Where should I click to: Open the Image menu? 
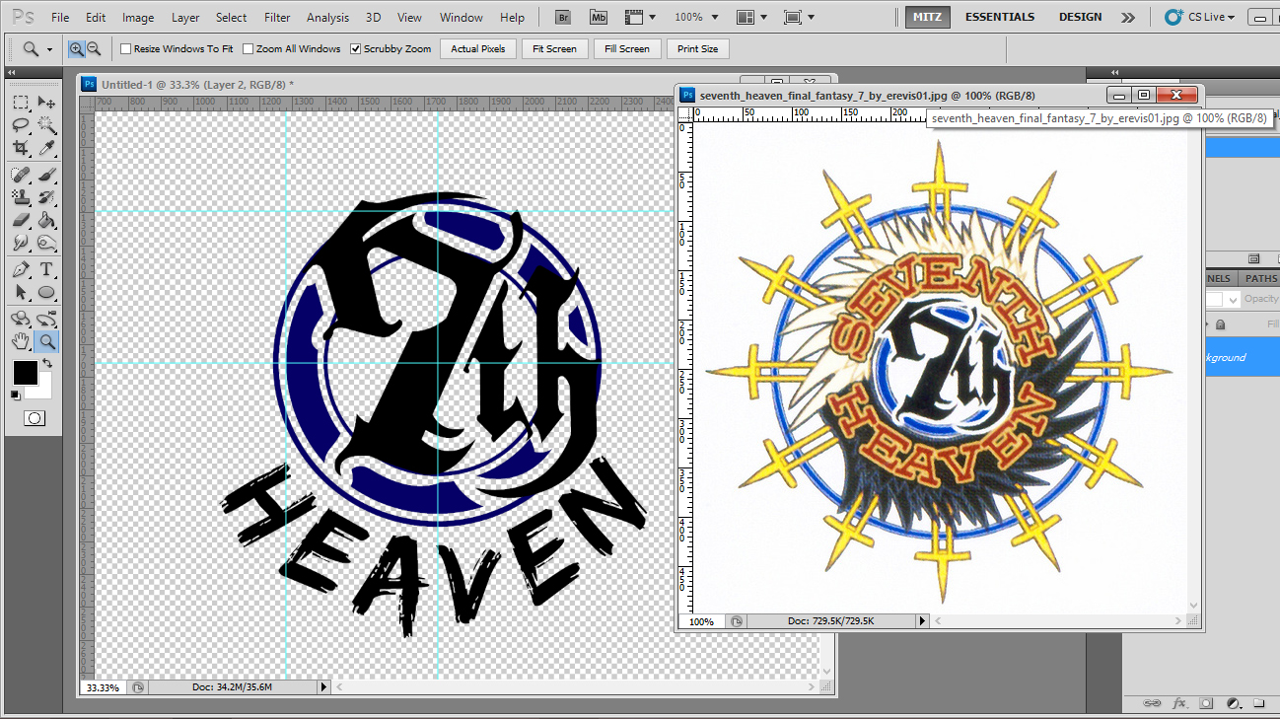[138, 17]
